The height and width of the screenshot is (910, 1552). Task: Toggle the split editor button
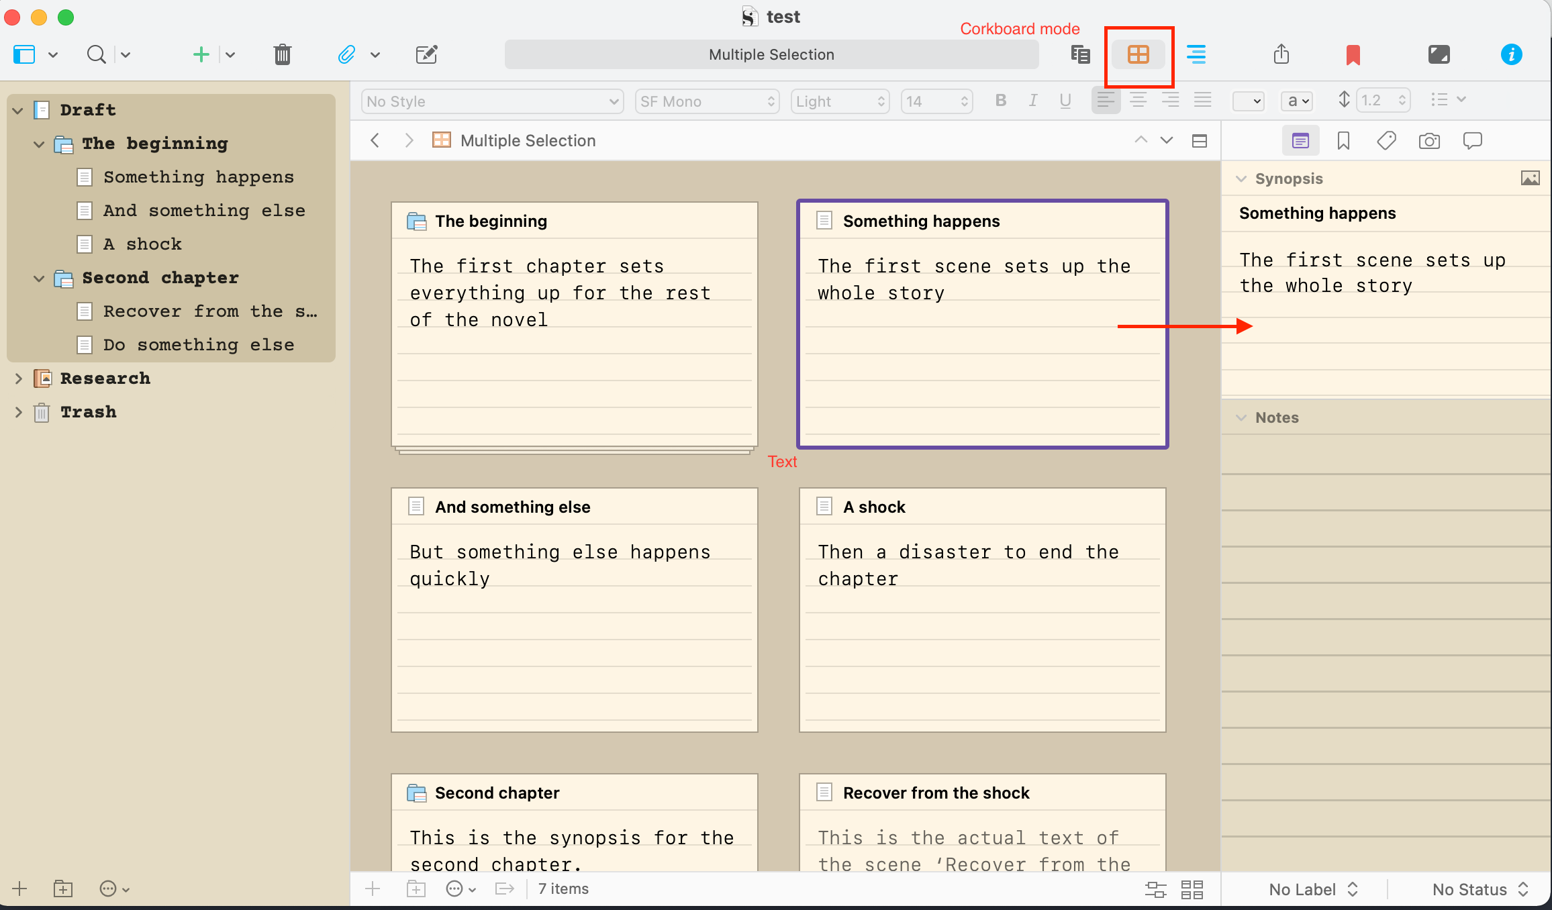1200,141
